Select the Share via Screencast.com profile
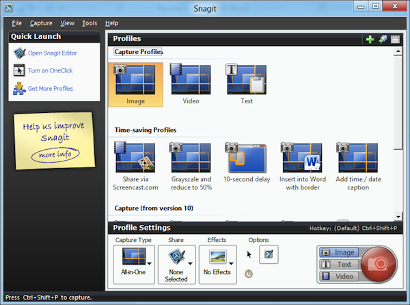The width and height of the screenshot is (410, 305). pos(135,166)
